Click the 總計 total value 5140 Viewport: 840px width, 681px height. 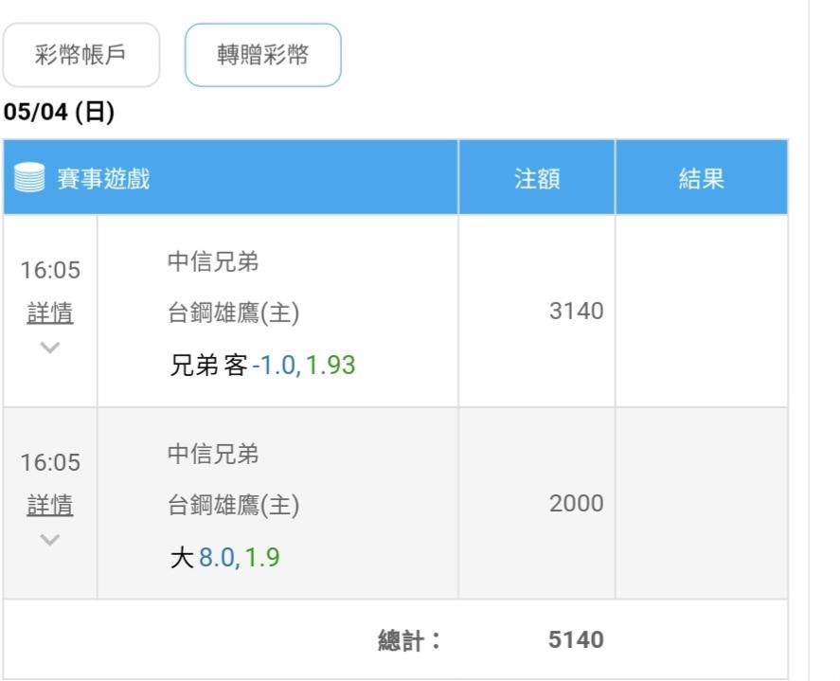coord(576,640)
